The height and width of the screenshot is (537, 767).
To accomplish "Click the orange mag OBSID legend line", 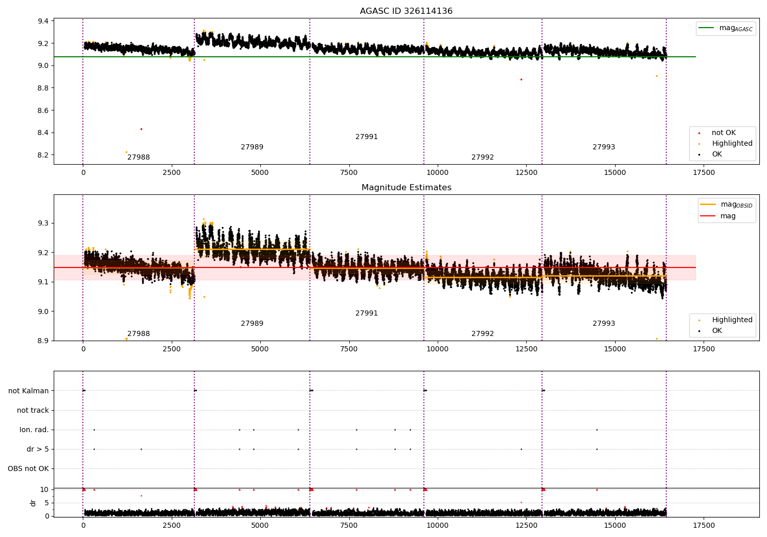I will click(x=708, y=205).
